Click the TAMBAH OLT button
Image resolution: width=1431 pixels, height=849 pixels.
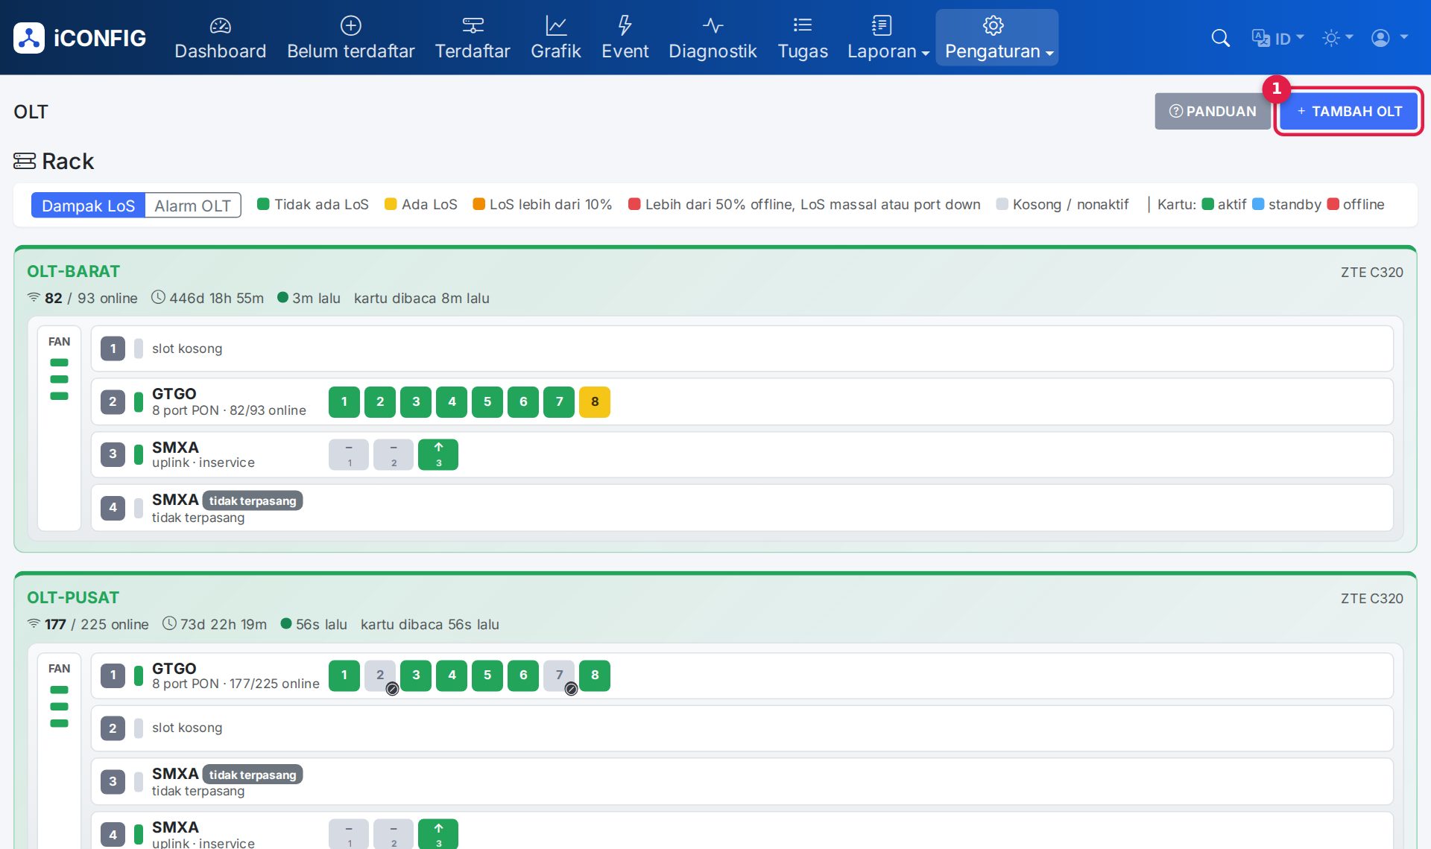[x=1349, y=111]
